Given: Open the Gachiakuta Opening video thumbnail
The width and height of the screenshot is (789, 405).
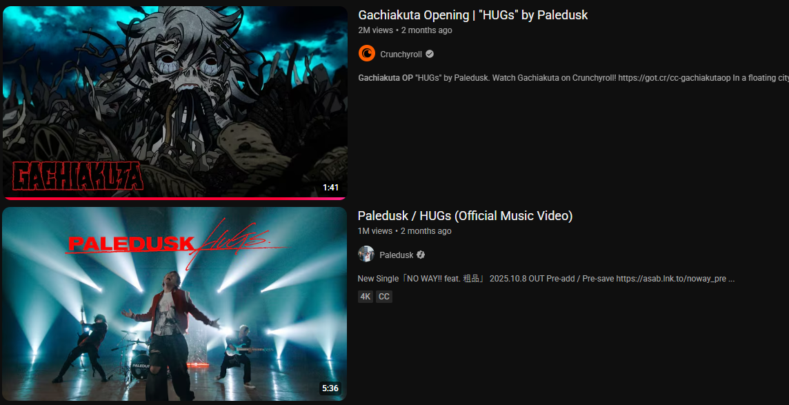Looking at the screenshot, I should point(174,102).
